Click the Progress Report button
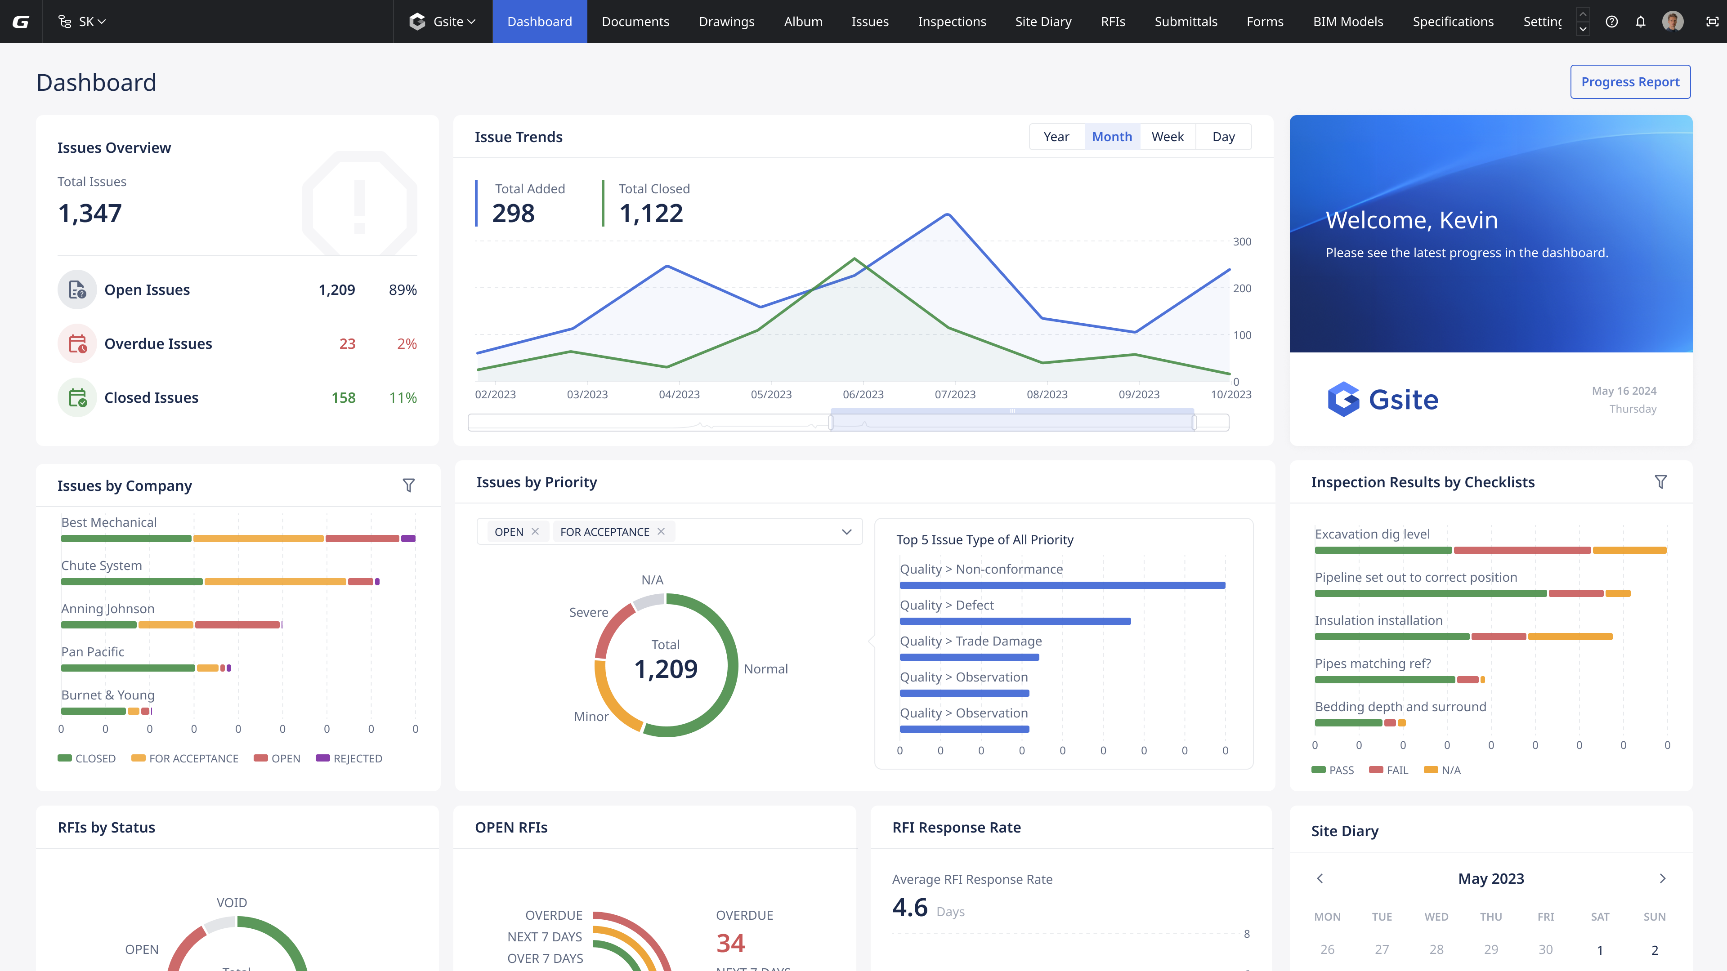 pyautogui.click(x=1630, y=82)
